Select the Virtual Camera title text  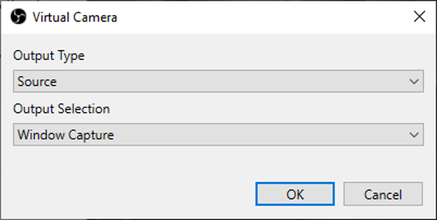pyautogui.click(x=75, y=18)
